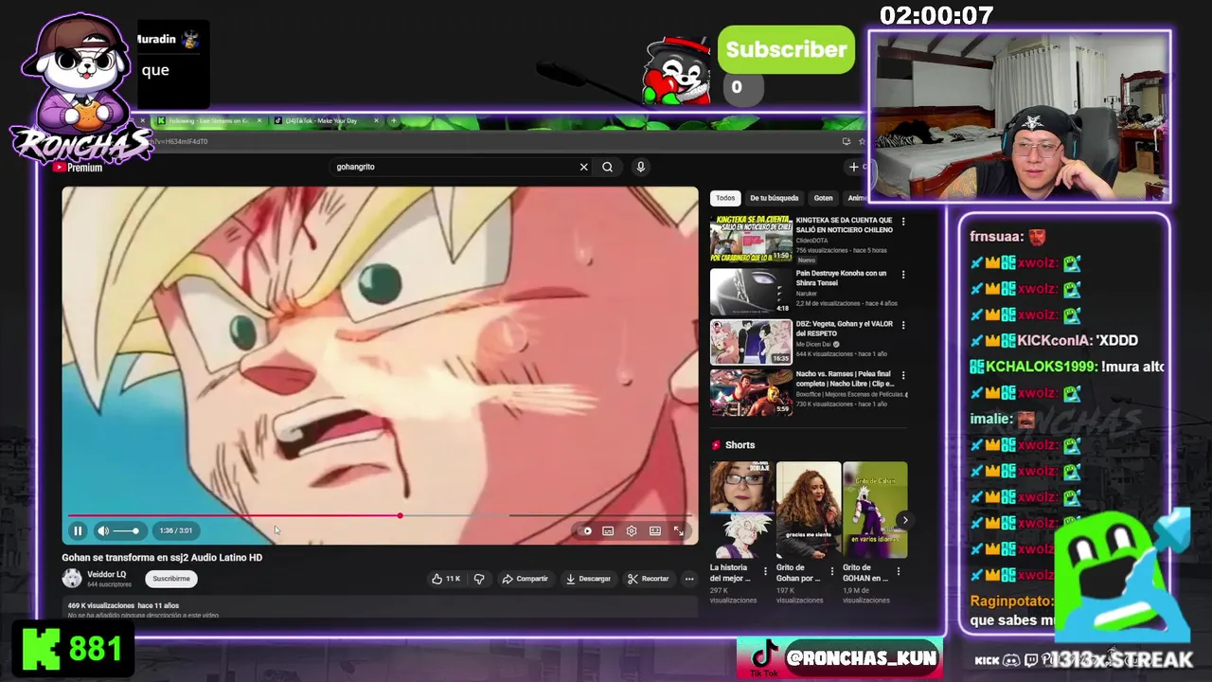1212x682 pixels.
Task: Open options menu for Nacho vs. Ramses
Action: pyautogui.click(x=903, y=375)
